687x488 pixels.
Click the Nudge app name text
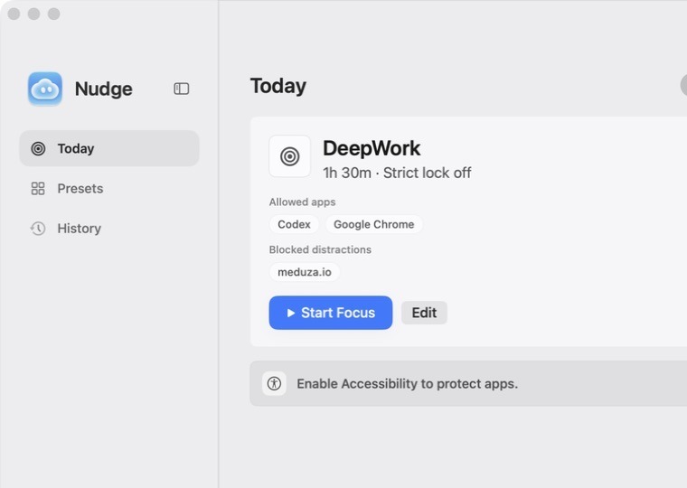[104, 89]
